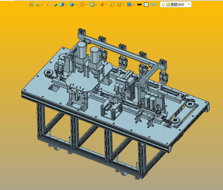This screenshot has width=223, height=190.
Task: Open the paint fill icon's dropdown arrow
Action: (x=42, y=5)
